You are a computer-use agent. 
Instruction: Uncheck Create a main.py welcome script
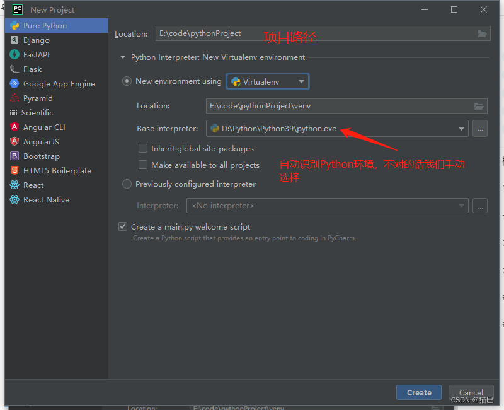coord(123,226)
